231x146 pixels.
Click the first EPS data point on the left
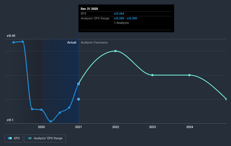coord(14,42)
